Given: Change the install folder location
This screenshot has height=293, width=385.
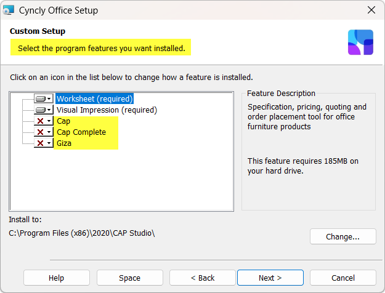Looking at the screenshot, I should (x=343, y=236).
